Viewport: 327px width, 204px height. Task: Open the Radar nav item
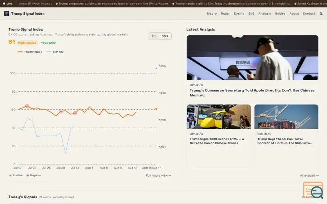225,13
